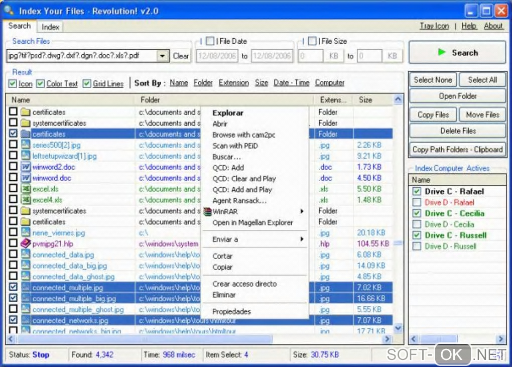Expand the WinRAR submenu arrow
This screenshot has width=512, height=367.
pos(302,211)
